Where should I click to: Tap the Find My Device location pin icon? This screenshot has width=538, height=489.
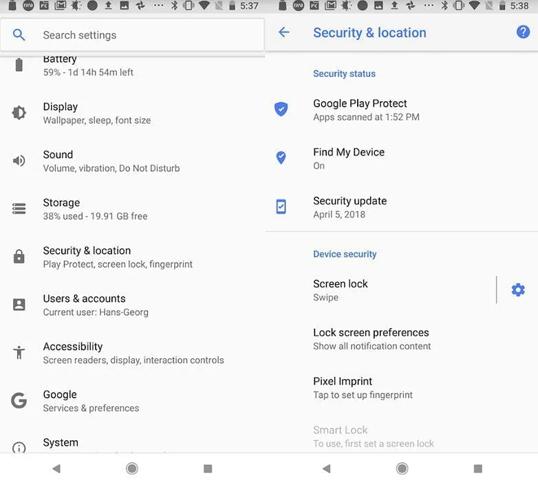pos(281,157)
